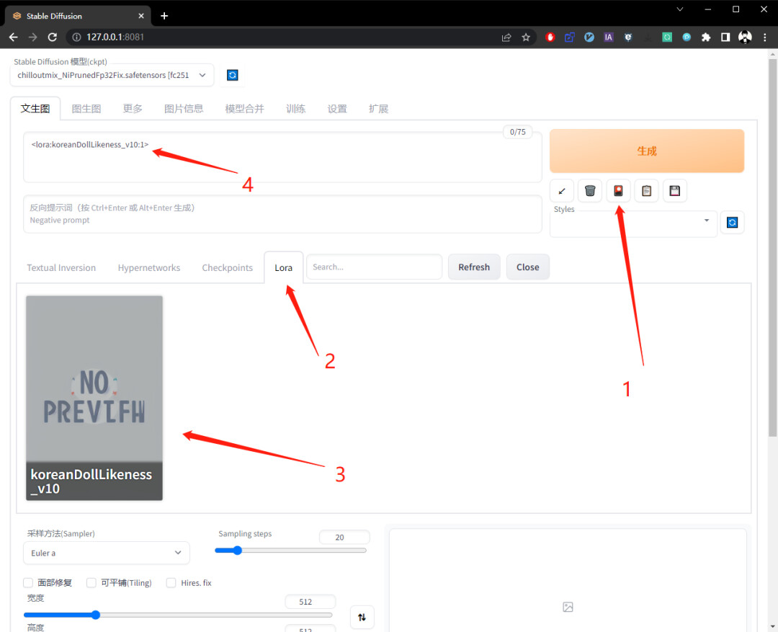Click the trash icon to clear prompt
This screenshot has width=778, height=632.
(x=590, y=191)
